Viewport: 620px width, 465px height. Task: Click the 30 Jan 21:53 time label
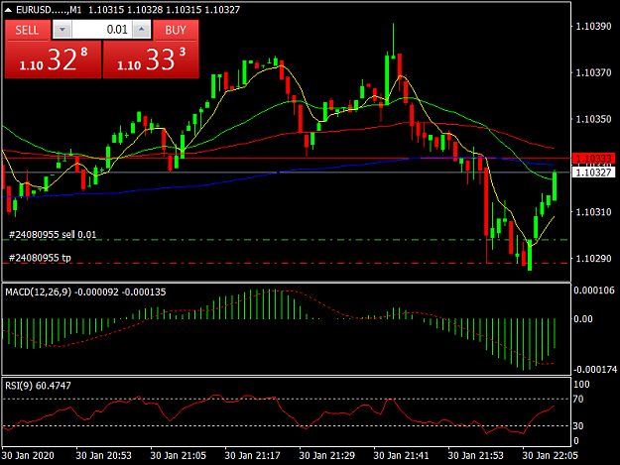coord(476,455)
